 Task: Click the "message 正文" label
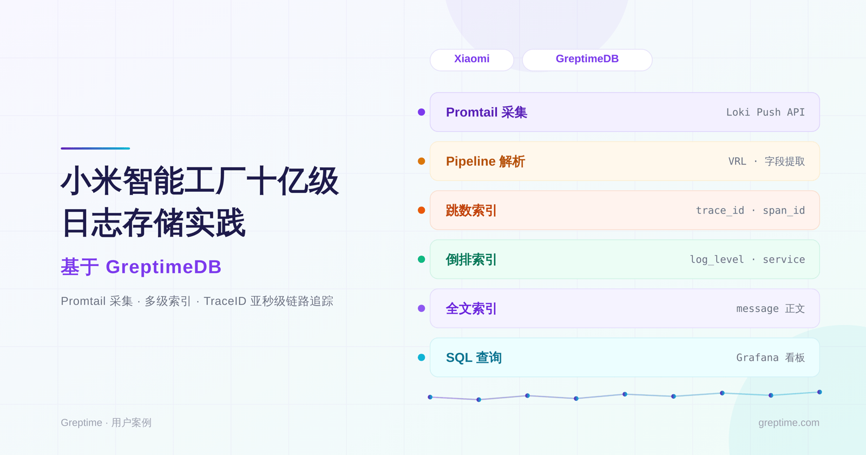(770, 308)
